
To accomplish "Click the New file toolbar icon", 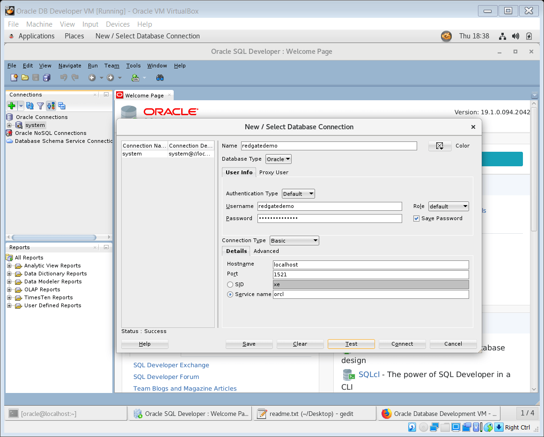I will 14,78.
